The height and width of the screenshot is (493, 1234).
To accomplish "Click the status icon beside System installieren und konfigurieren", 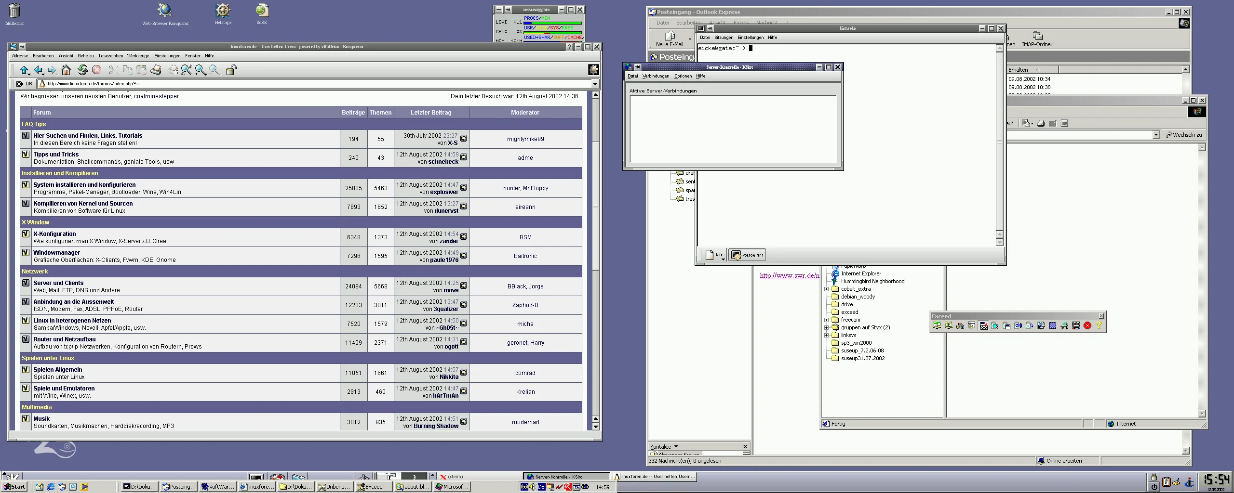I will tap(26, 185).
